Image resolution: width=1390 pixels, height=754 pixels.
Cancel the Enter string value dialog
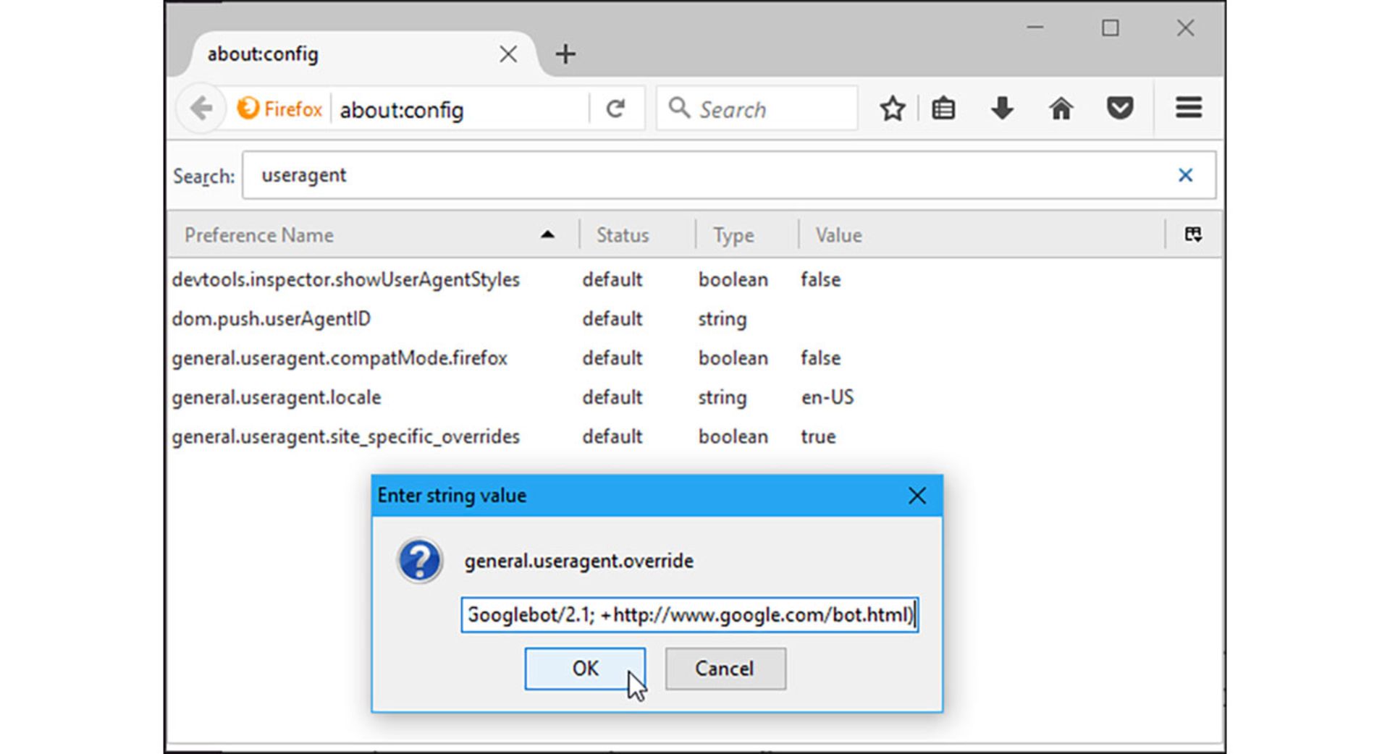725,668
